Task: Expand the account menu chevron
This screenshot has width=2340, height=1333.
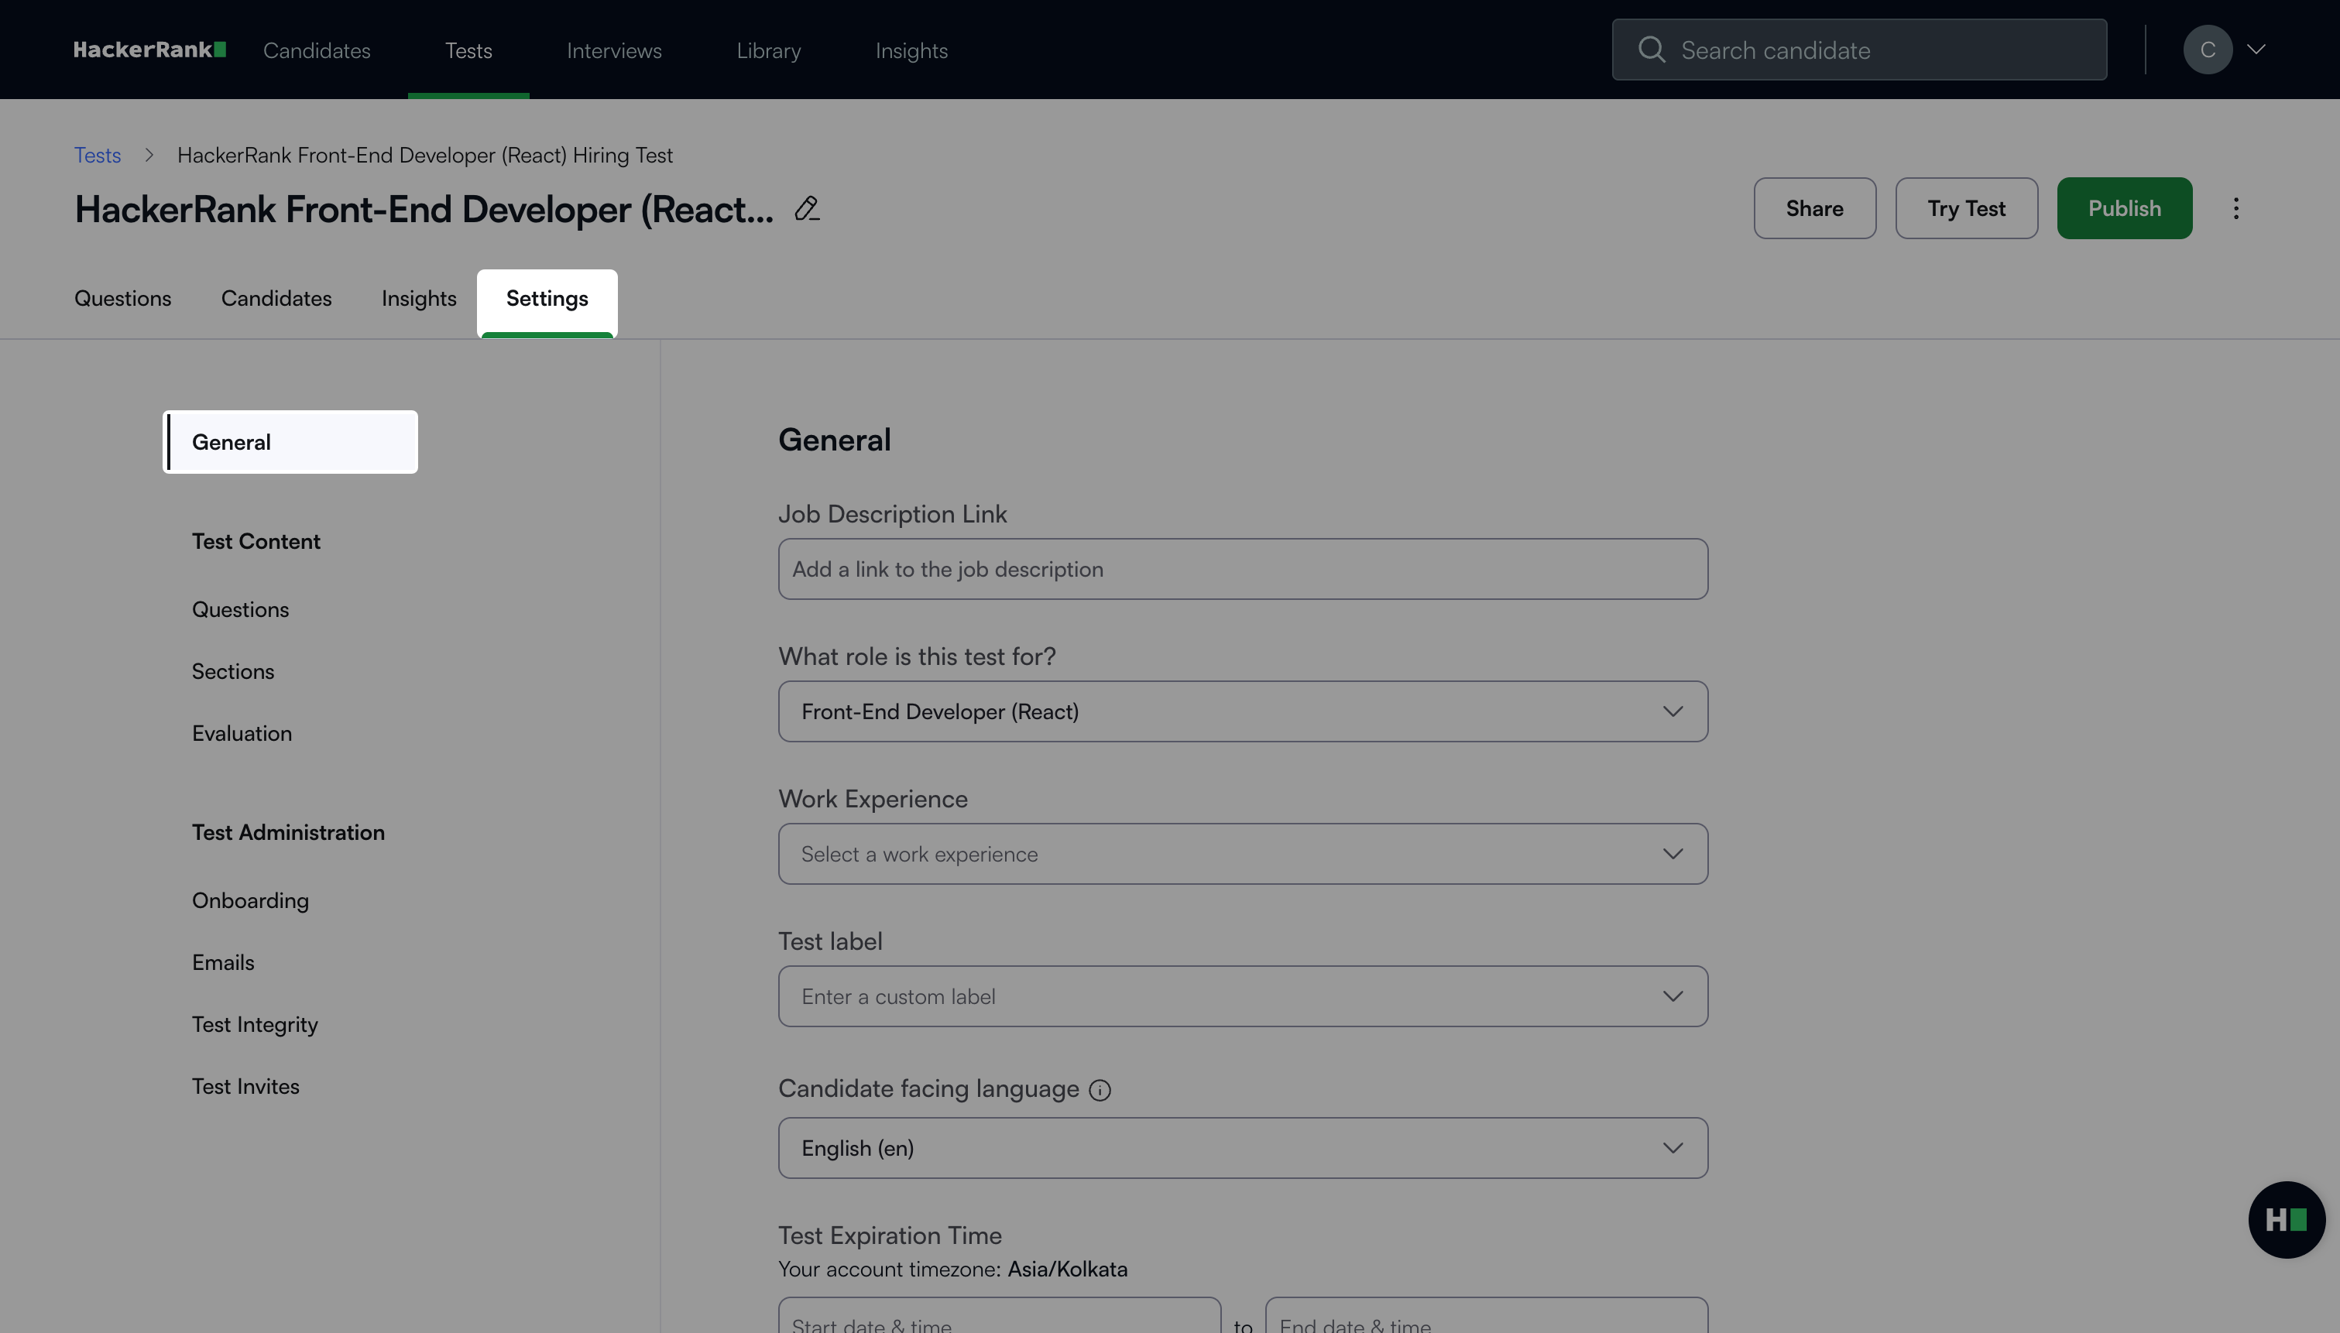Action: [2256, 50]
